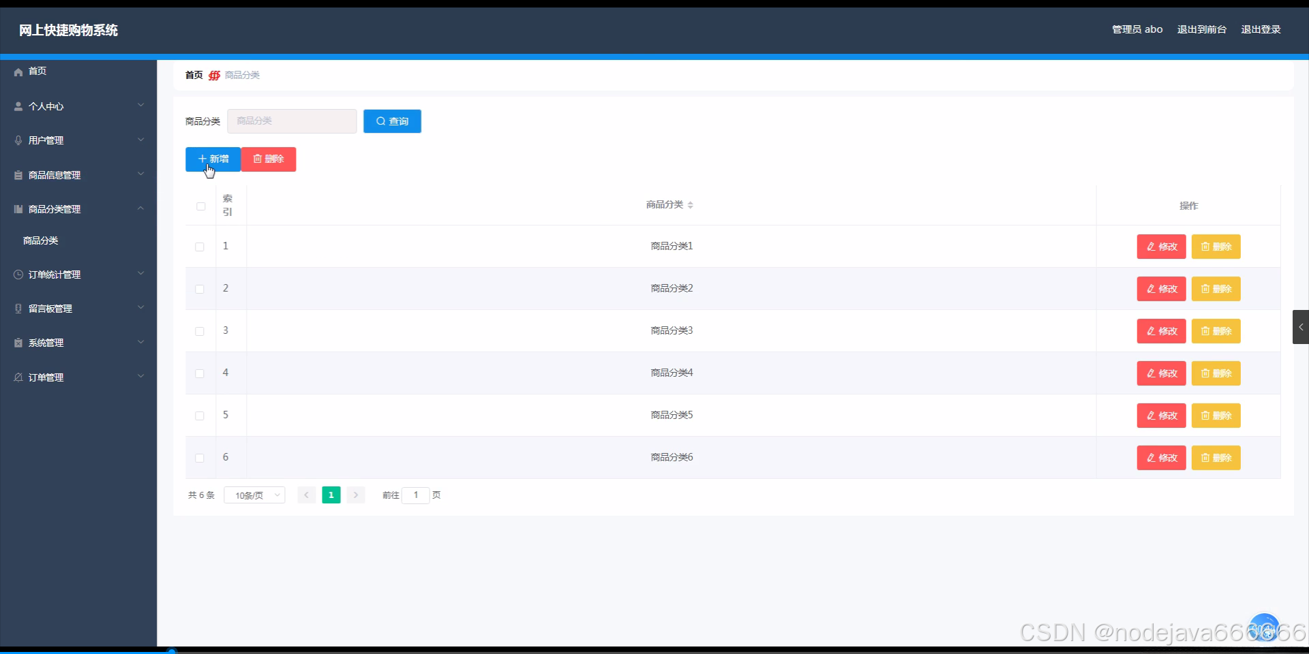Delete 商品分类4 with yellow 删除 button

[1216, 373]
